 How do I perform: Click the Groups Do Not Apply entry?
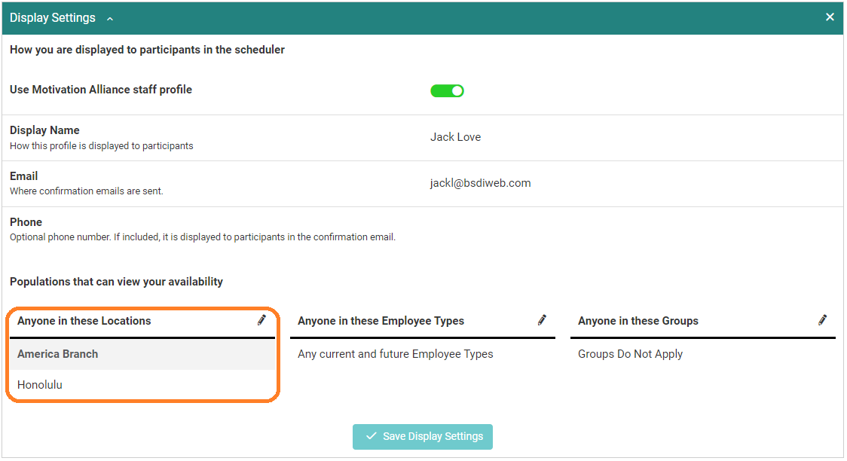tap(630, 354)
